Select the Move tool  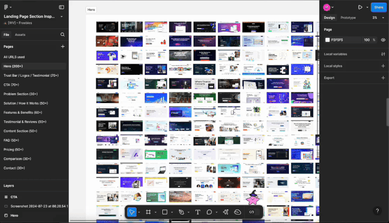[x=132, y=212]
